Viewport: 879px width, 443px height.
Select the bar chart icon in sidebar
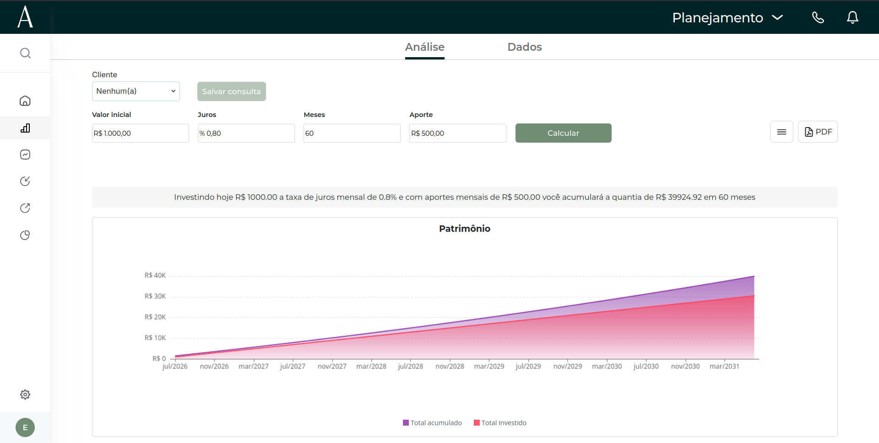pos(25,128)
